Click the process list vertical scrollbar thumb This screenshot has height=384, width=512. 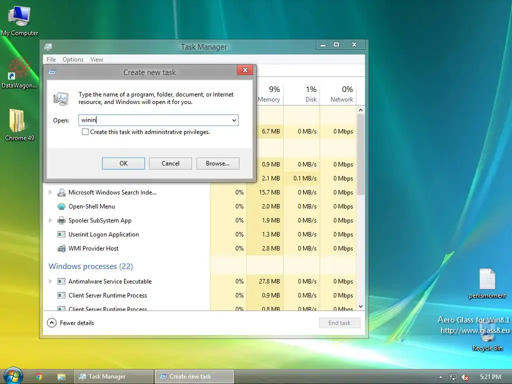[360, 154]
